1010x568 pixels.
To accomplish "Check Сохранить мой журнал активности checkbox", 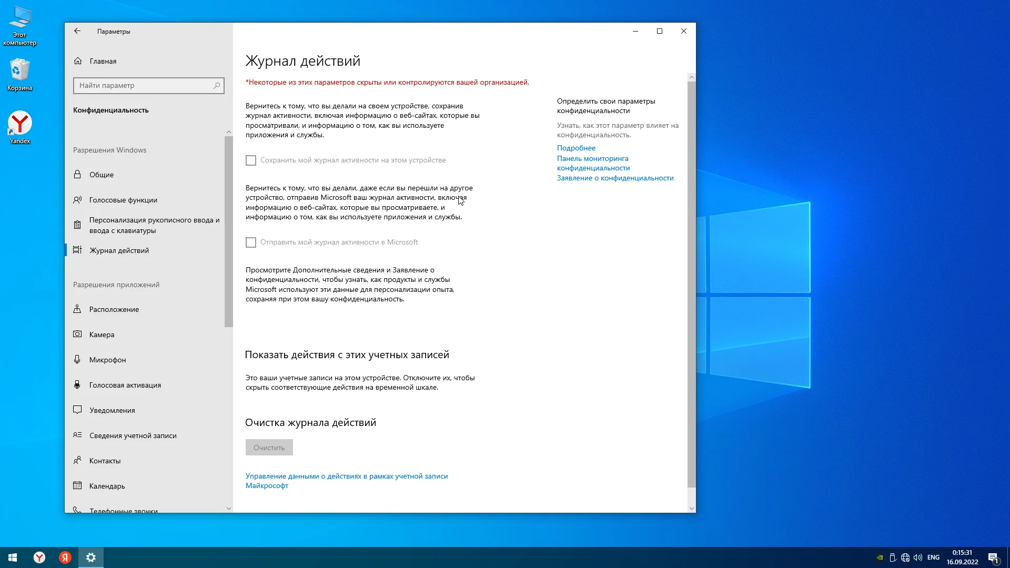I will pyautogui.click(x=251, y=160).
